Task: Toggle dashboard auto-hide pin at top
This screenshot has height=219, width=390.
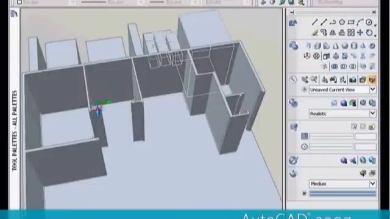Action: click(x=292, y=12)
